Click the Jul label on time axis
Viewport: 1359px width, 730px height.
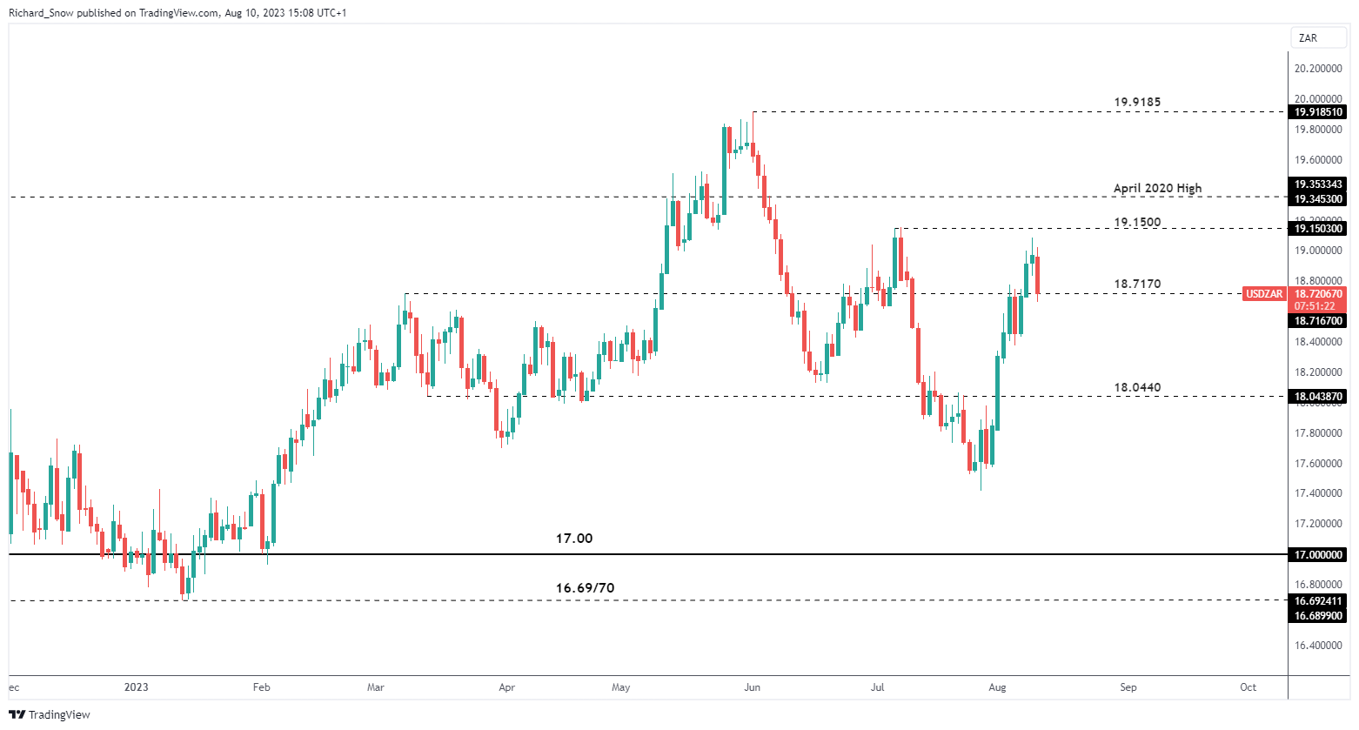click(878, 687)
